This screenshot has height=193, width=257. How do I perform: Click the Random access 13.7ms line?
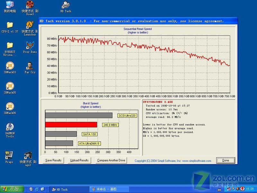coord(162,109)
